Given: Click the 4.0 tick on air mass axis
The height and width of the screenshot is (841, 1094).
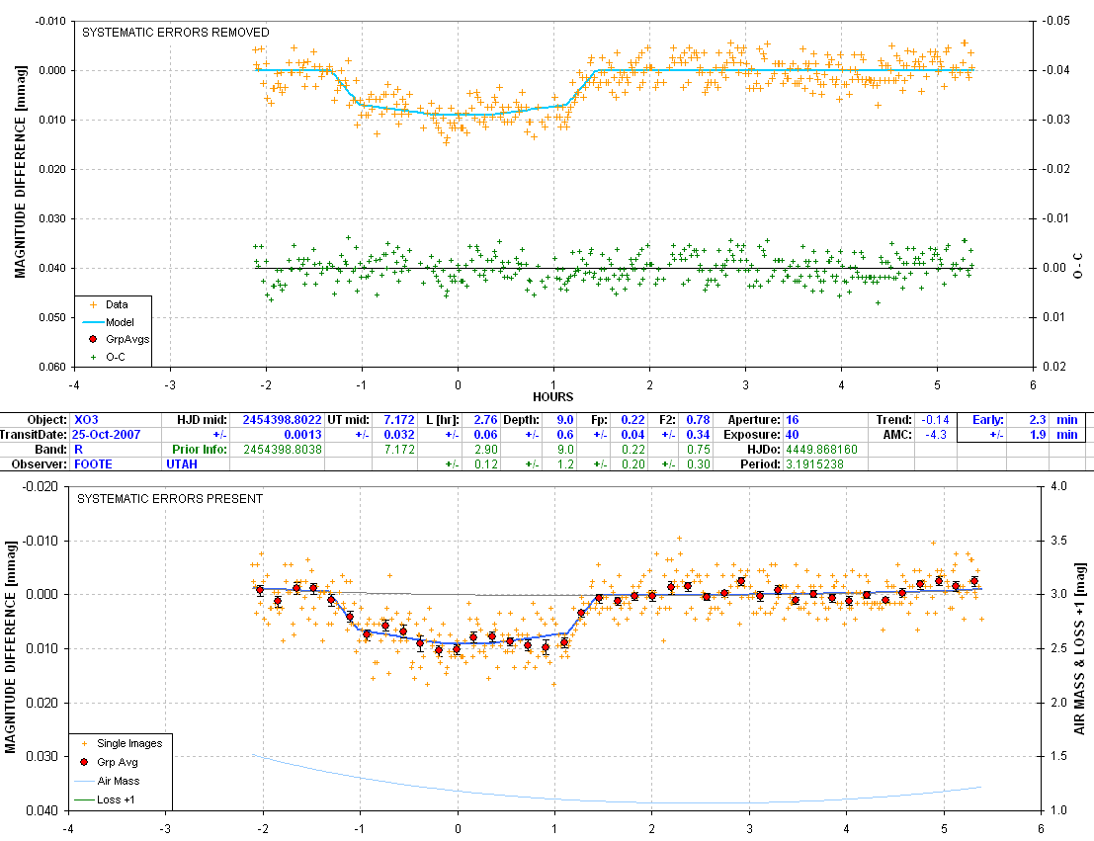Looking at the screenshot, I should [x=1059, y=486].
